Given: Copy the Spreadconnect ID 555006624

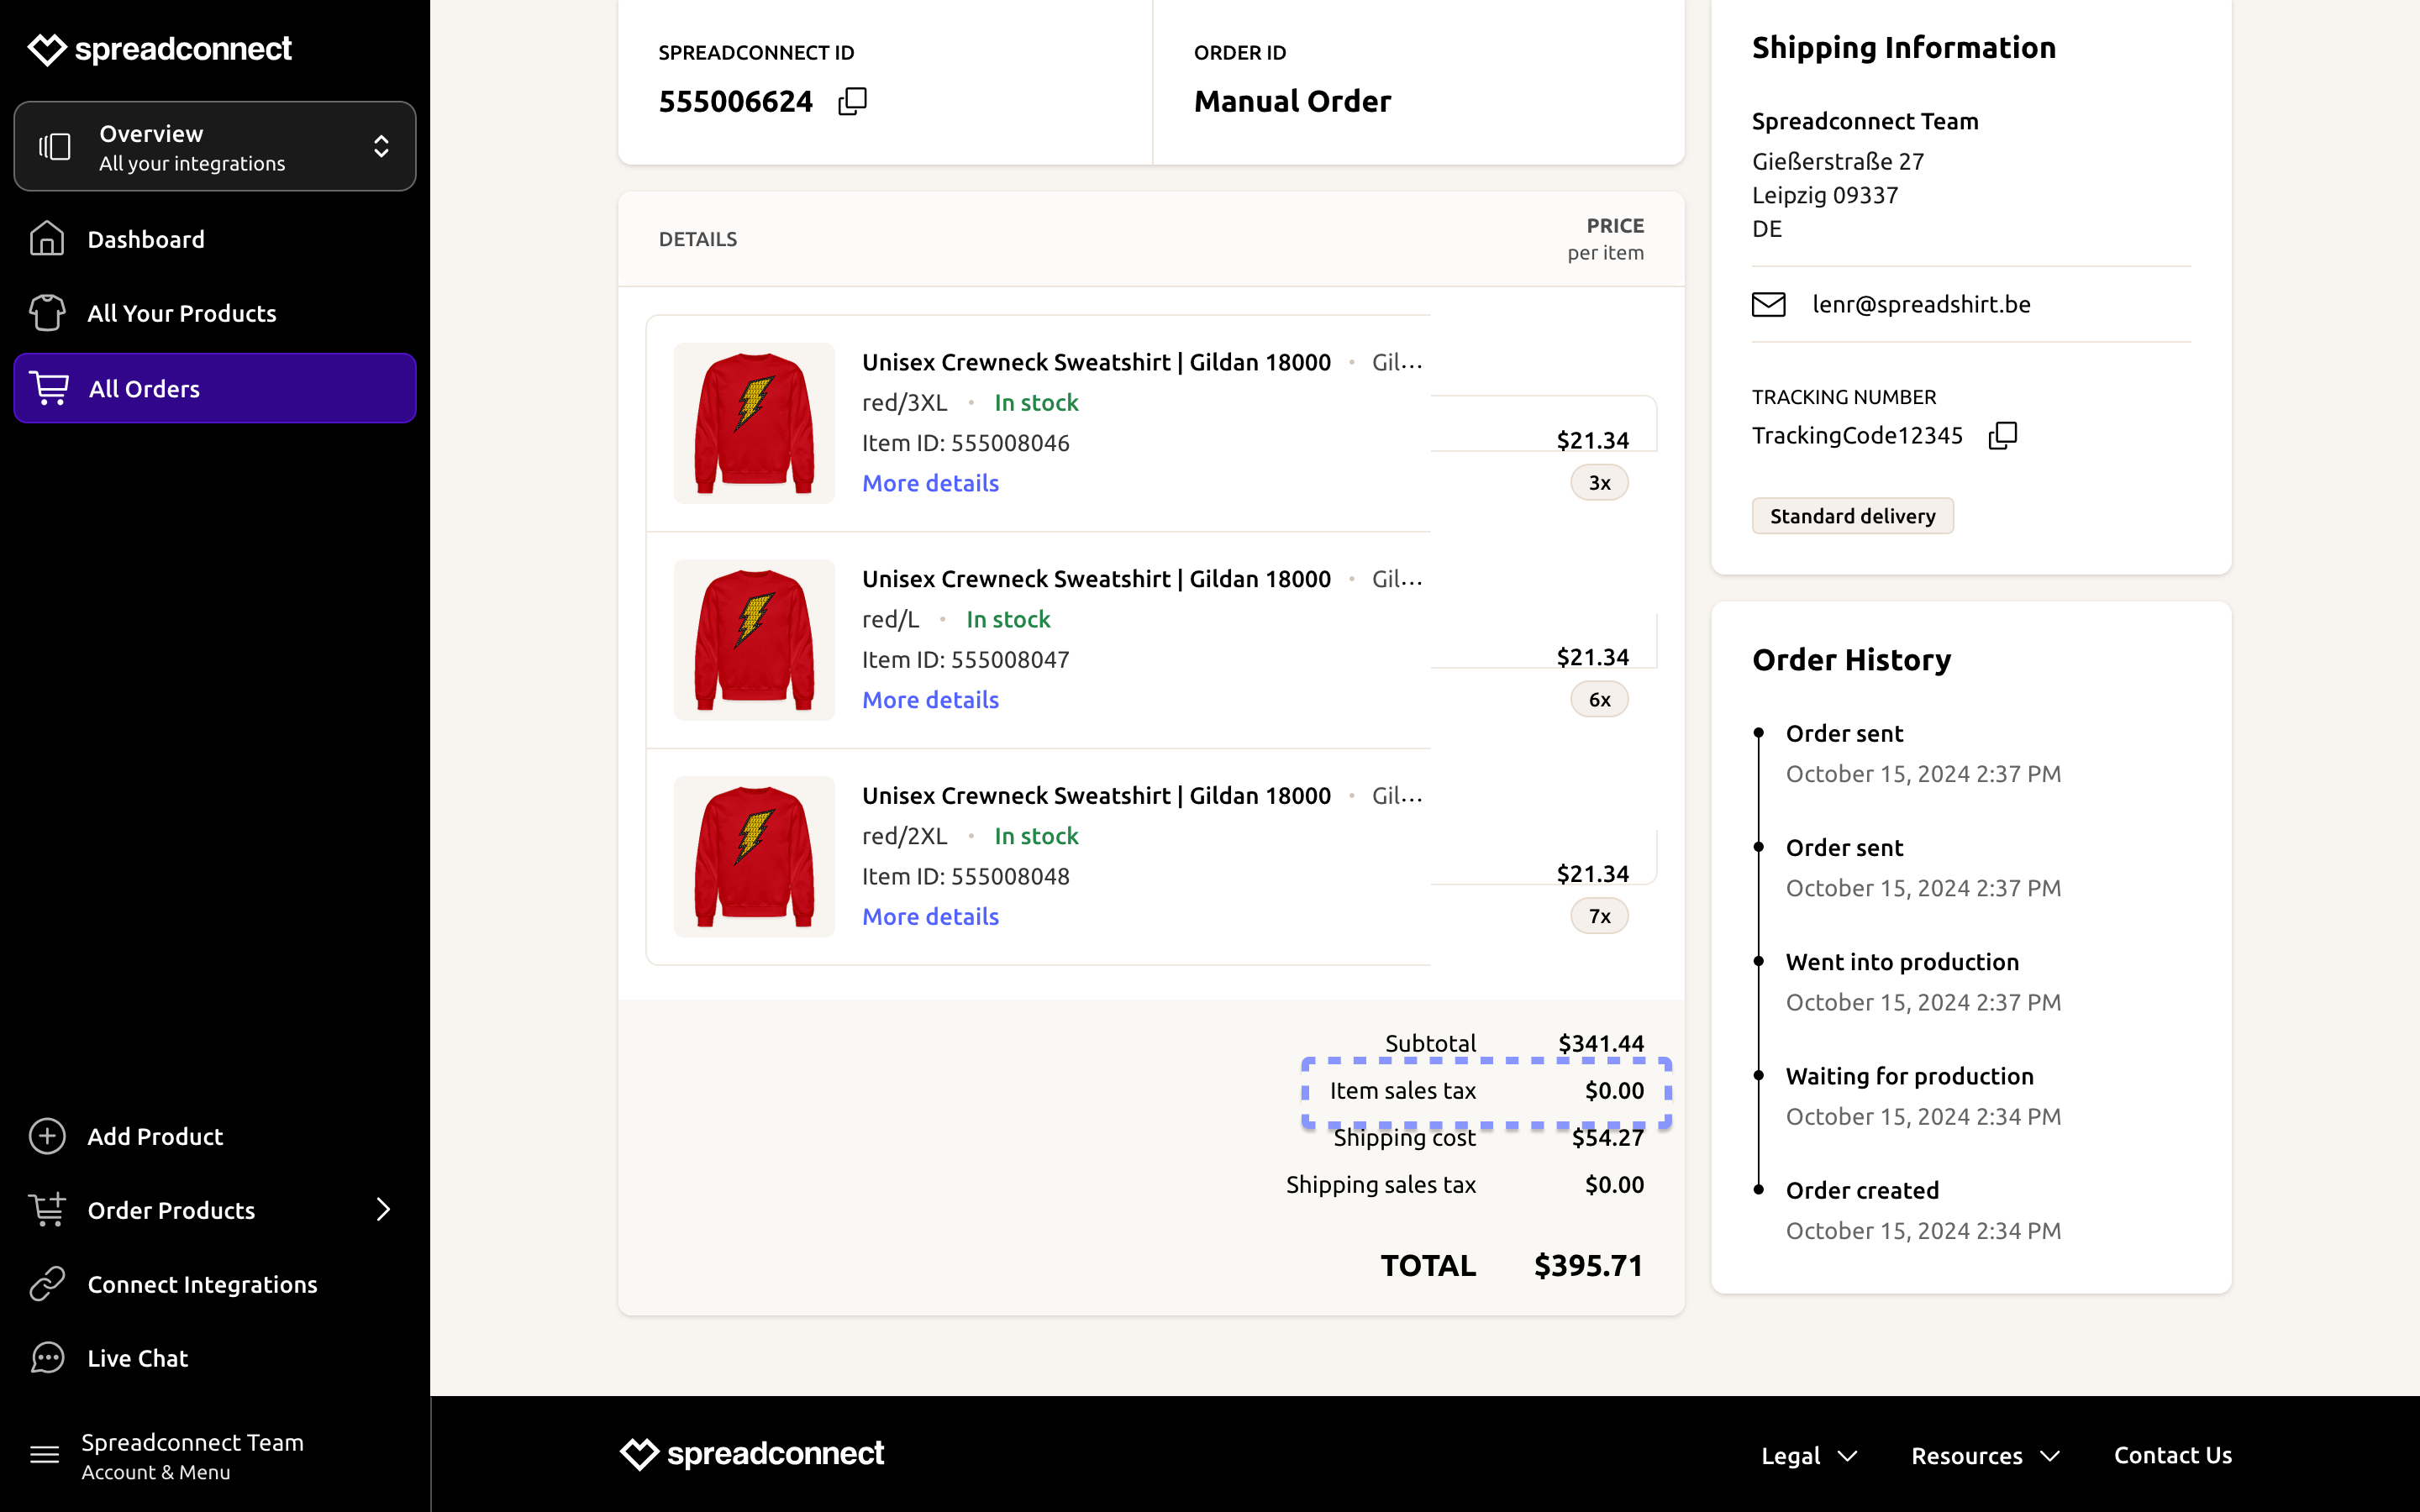Looking at the screenshot, I should (x=852, y=101).
